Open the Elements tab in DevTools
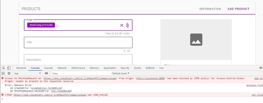 click(21, 68)
